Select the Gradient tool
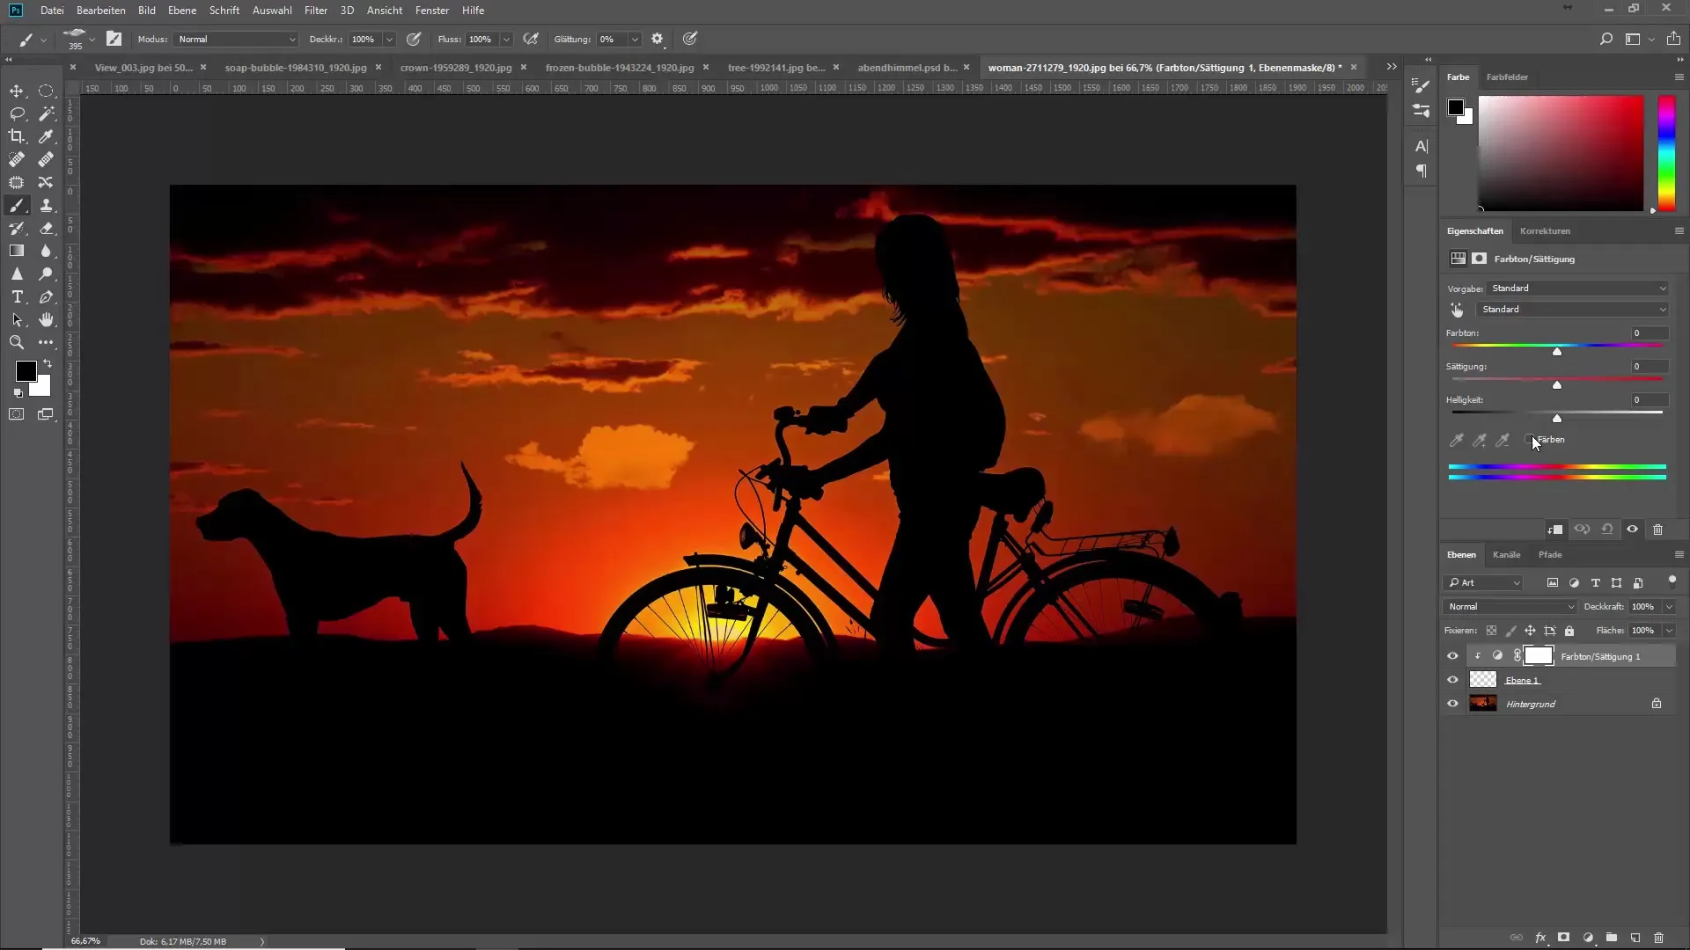1690x950 pixels. click(17, 251)
